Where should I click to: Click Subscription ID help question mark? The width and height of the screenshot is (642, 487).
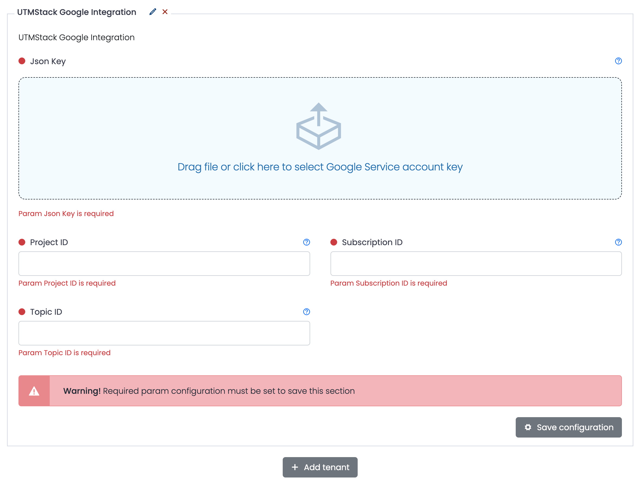click(x=618, y=242)
